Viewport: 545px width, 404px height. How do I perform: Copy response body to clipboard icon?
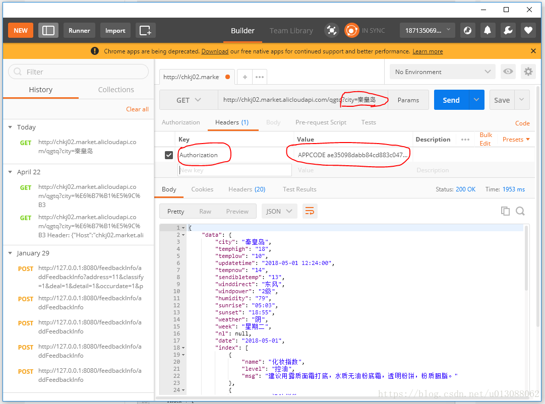pyautogui.click(x=505, y=211)
